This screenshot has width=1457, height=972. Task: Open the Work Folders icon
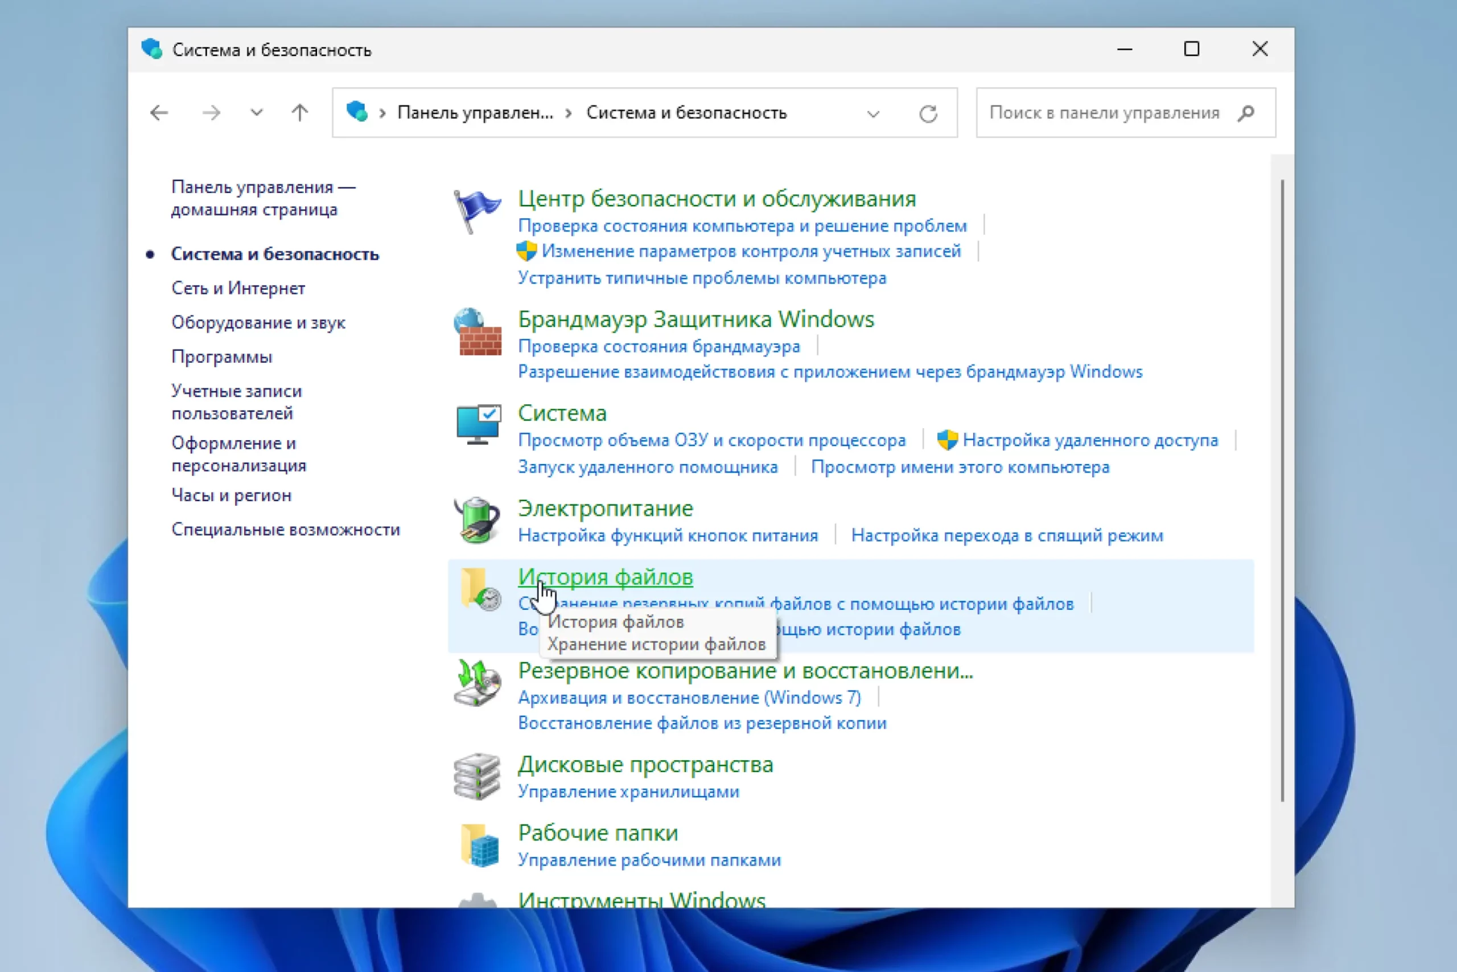coord(479,845)
